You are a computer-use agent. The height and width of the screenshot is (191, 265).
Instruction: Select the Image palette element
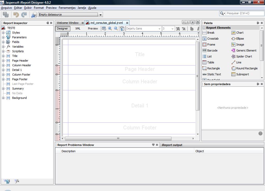pyautogui.click(x=238, y=45)
